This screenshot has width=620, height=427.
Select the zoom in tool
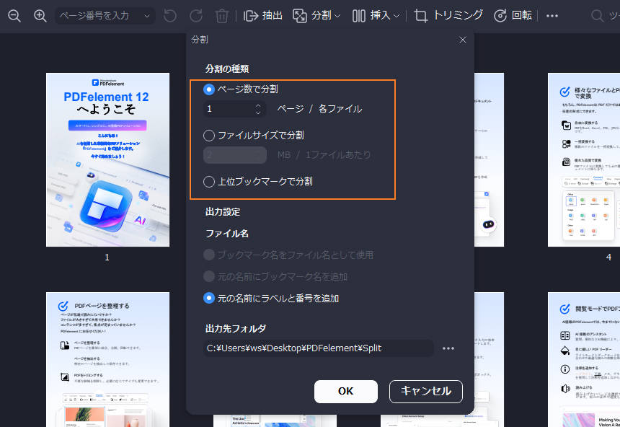pos(41,15)
